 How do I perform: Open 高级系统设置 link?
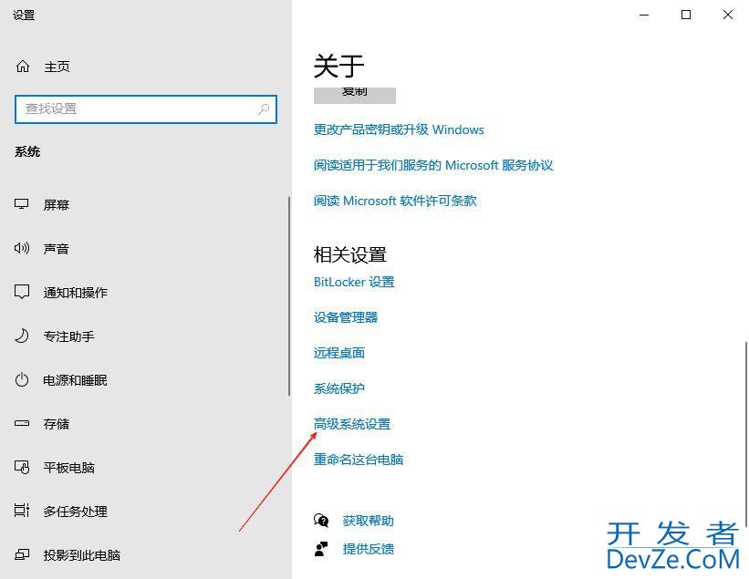[x=352, y=424]
